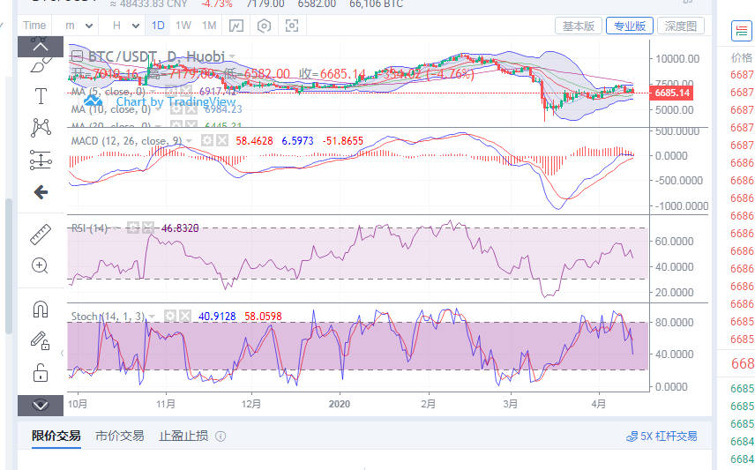Open 5X 杠杆交易 margin trading link
The height and width of the screenshot is (470, 755).
(662, 436)
